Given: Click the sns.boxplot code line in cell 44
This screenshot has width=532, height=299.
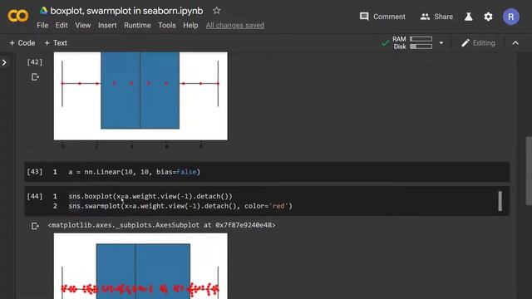Looking at the screenshot, I should click(150, 196).
